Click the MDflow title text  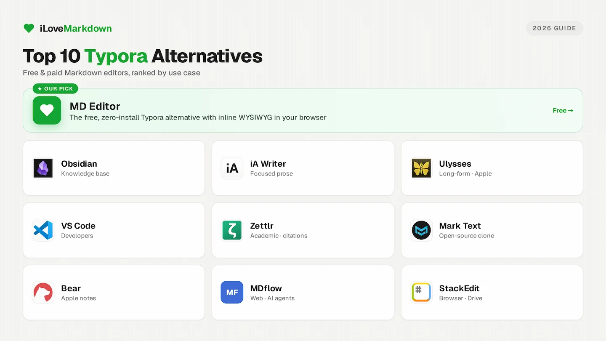[266, 288]
